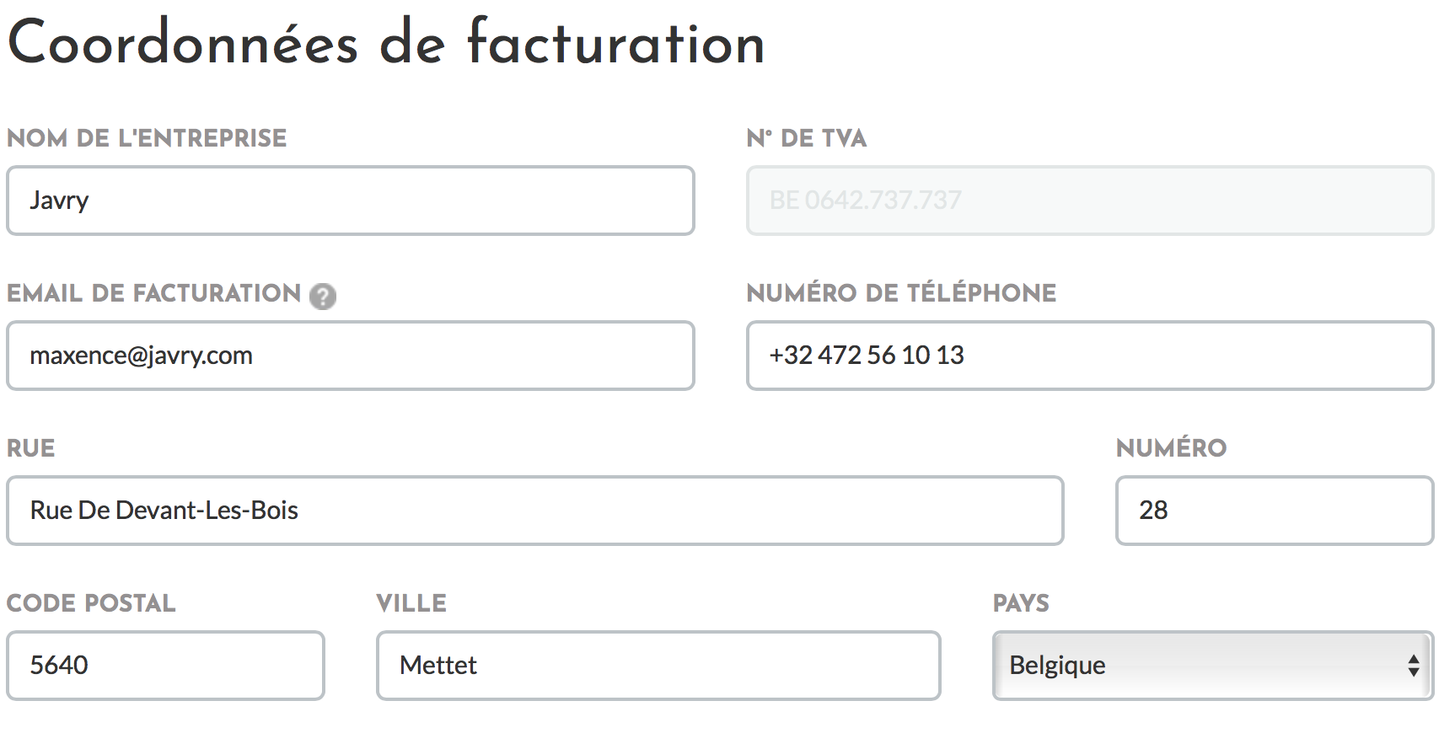The width and height of the screenshot is (1455, 733).
Task: Click the Email de facturation label
Action: (x=153, y=293)
